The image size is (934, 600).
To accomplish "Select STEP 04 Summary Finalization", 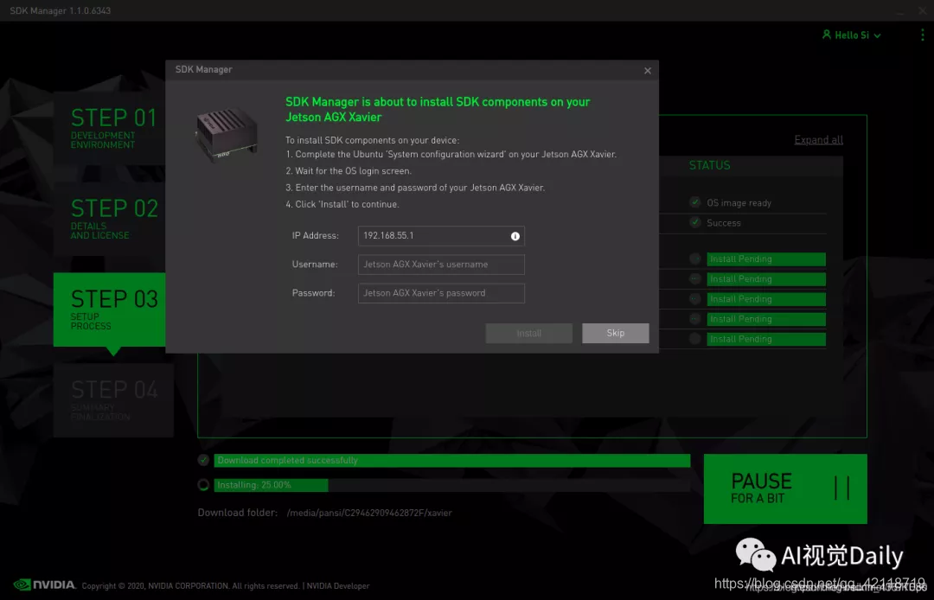I will coord(113,400).
